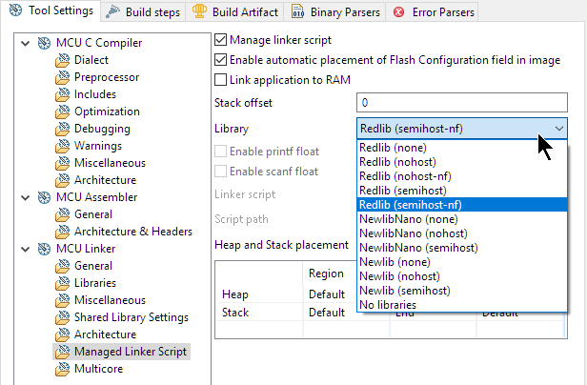The height and width of the screenshot is (385, 587).
Task: Collapse the MCU C Compiler tree node
Action: [x=24, y=43]
